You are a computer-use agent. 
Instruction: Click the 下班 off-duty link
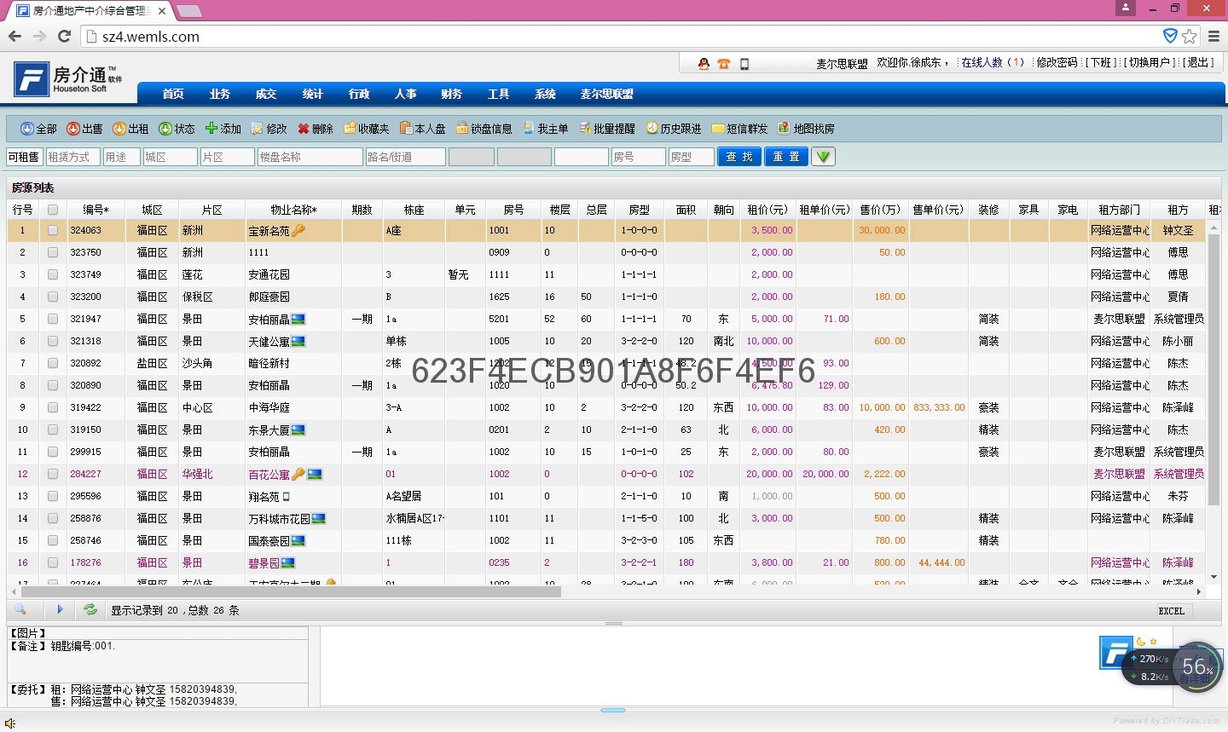(1100, 63)
